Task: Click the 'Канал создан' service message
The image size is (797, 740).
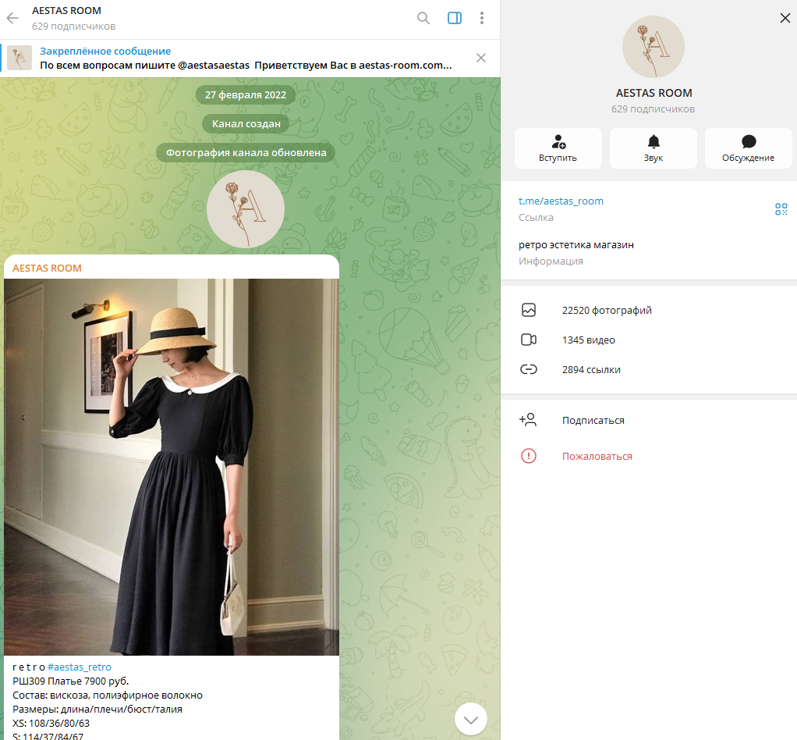Action: (246, 123)
